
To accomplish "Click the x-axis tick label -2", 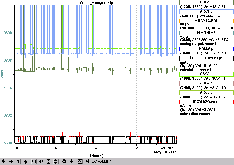I will pos(136,148).
